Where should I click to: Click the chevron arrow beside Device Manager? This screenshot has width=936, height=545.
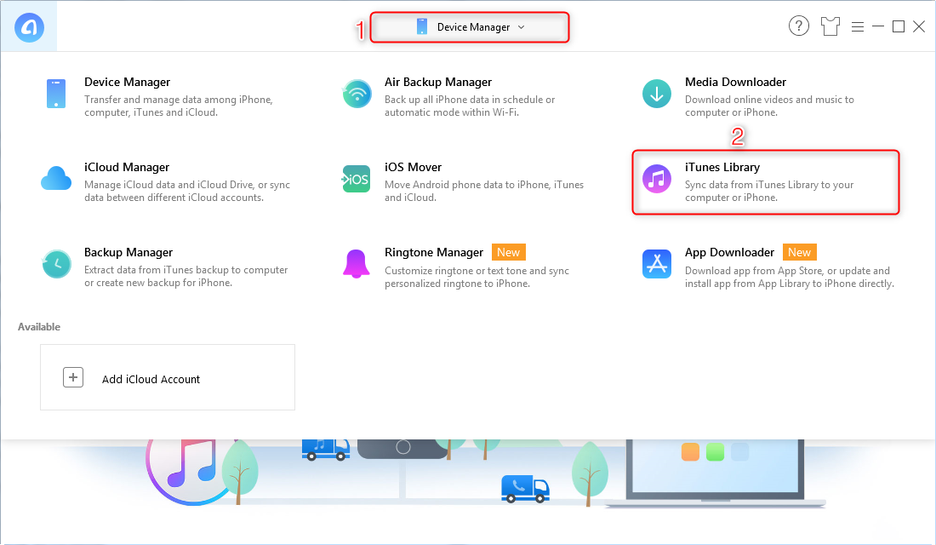[x=521, y=27]
